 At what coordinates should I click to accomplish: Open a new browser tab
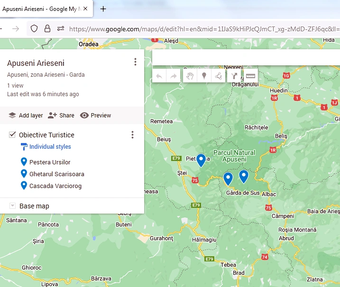[x=103, y=9]
